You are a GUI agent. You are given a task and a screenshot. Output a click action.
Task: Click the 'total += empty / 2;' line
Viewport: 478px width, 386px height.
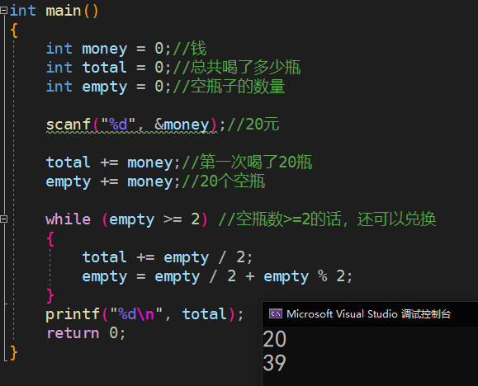point(168,257)
